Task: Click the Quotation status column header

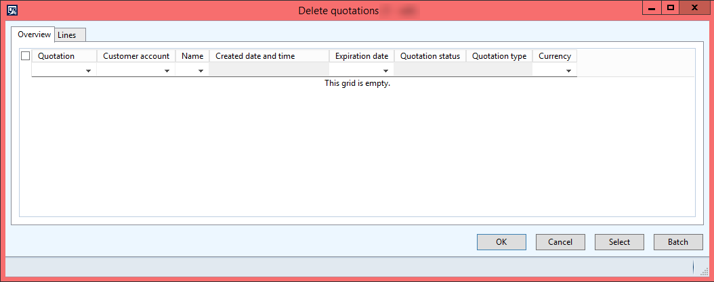Action: 430,56
